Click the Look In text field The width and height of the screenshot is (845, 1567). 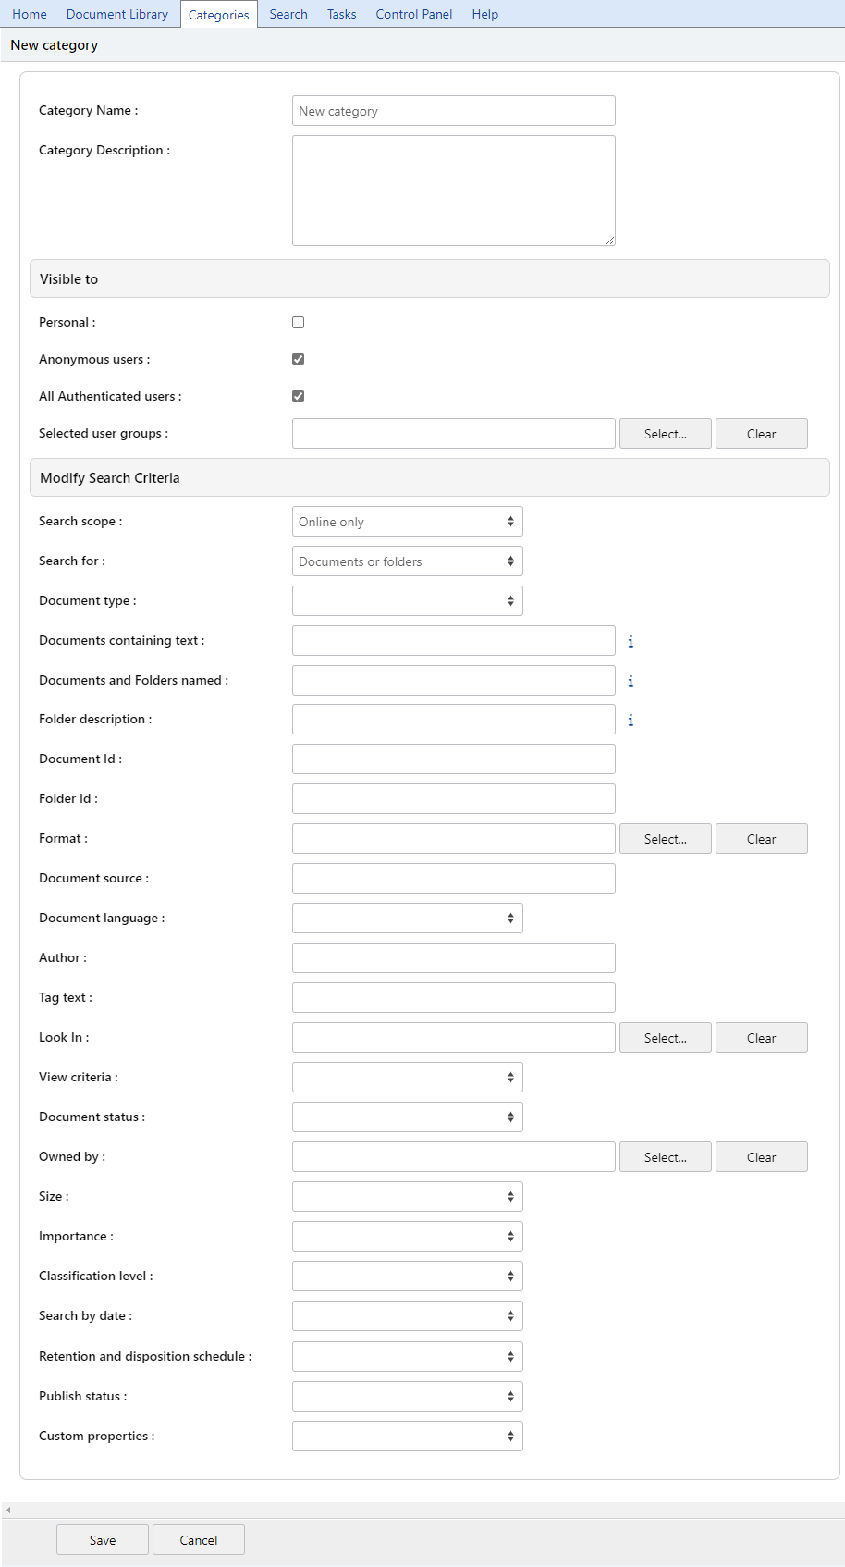[x=454, y=1038]
